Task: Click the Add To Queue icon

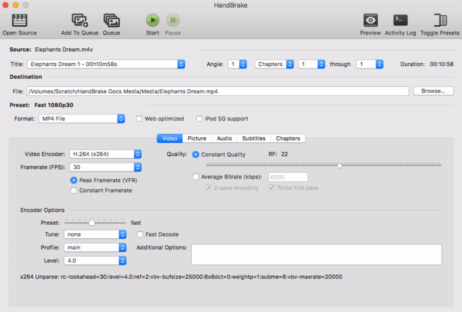Action: click(x=80, y=21)
